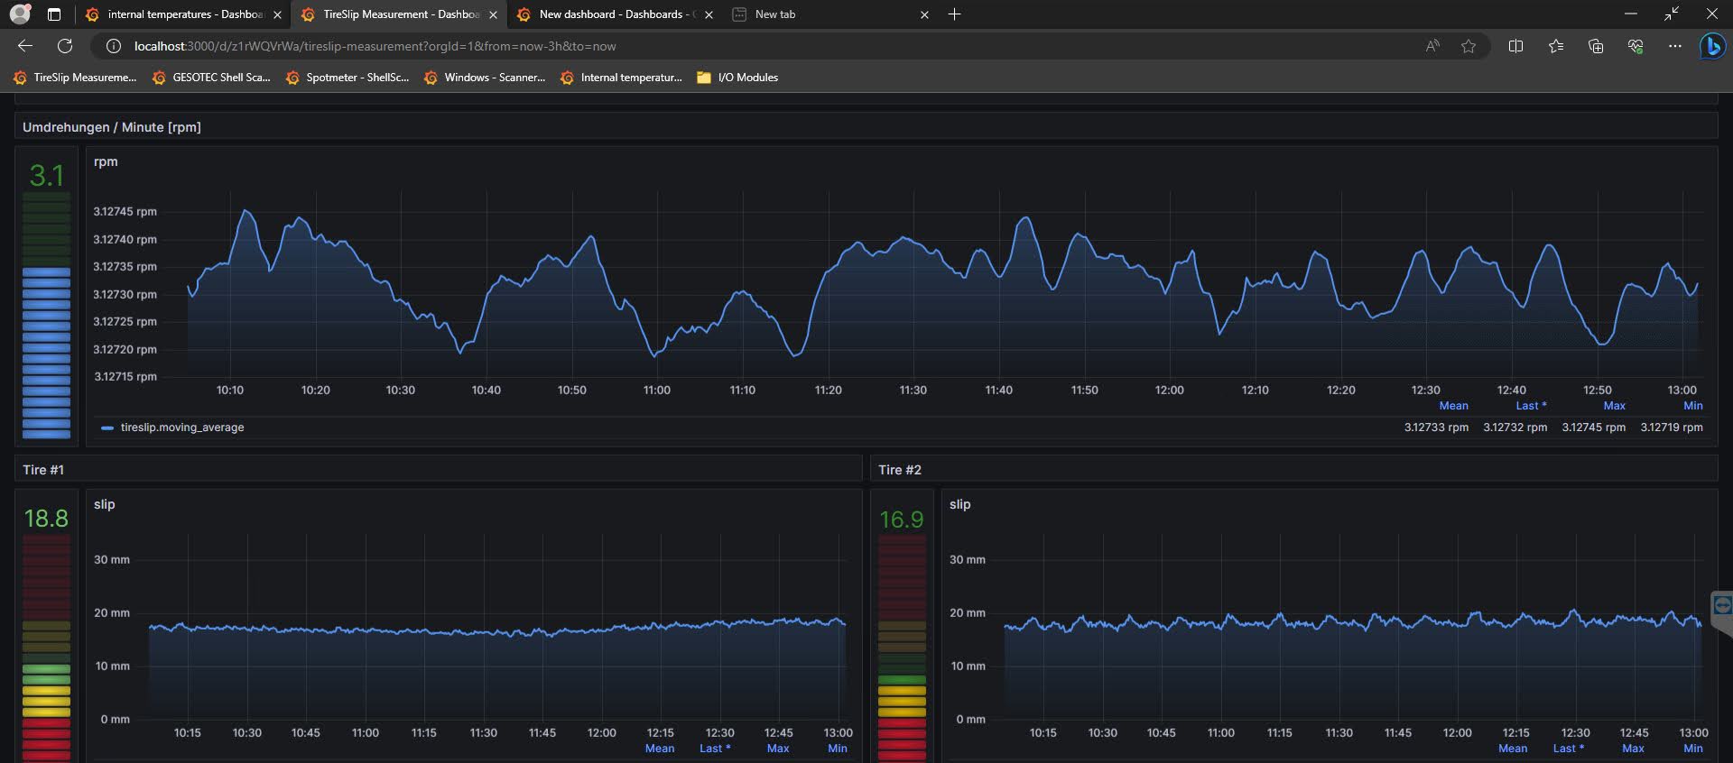This screenshot has width=1733, height=763.
Task: Collapse the Tire #2 row
Action: tap(899, 470)
